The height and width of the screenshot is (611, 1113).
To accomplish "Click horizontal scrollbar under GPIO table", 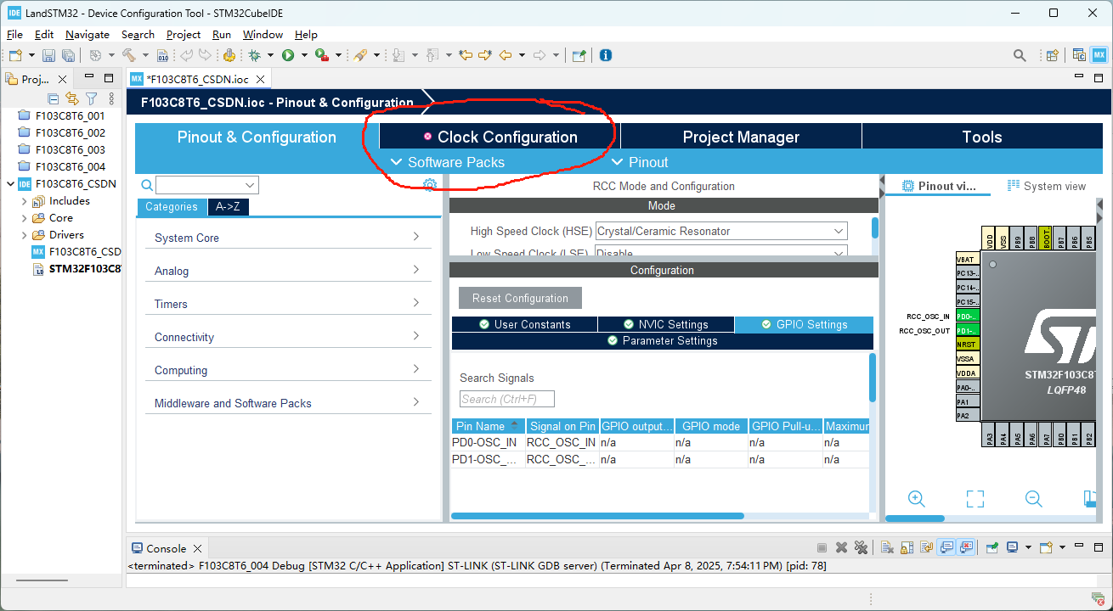I will pyautogui.click(x=597, y=516).
